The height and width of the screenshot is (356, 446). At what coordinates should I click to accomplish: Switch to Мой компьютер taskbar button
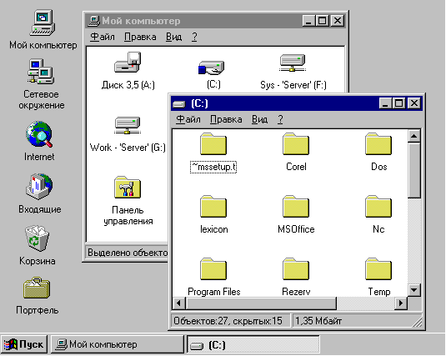point(118,344)
